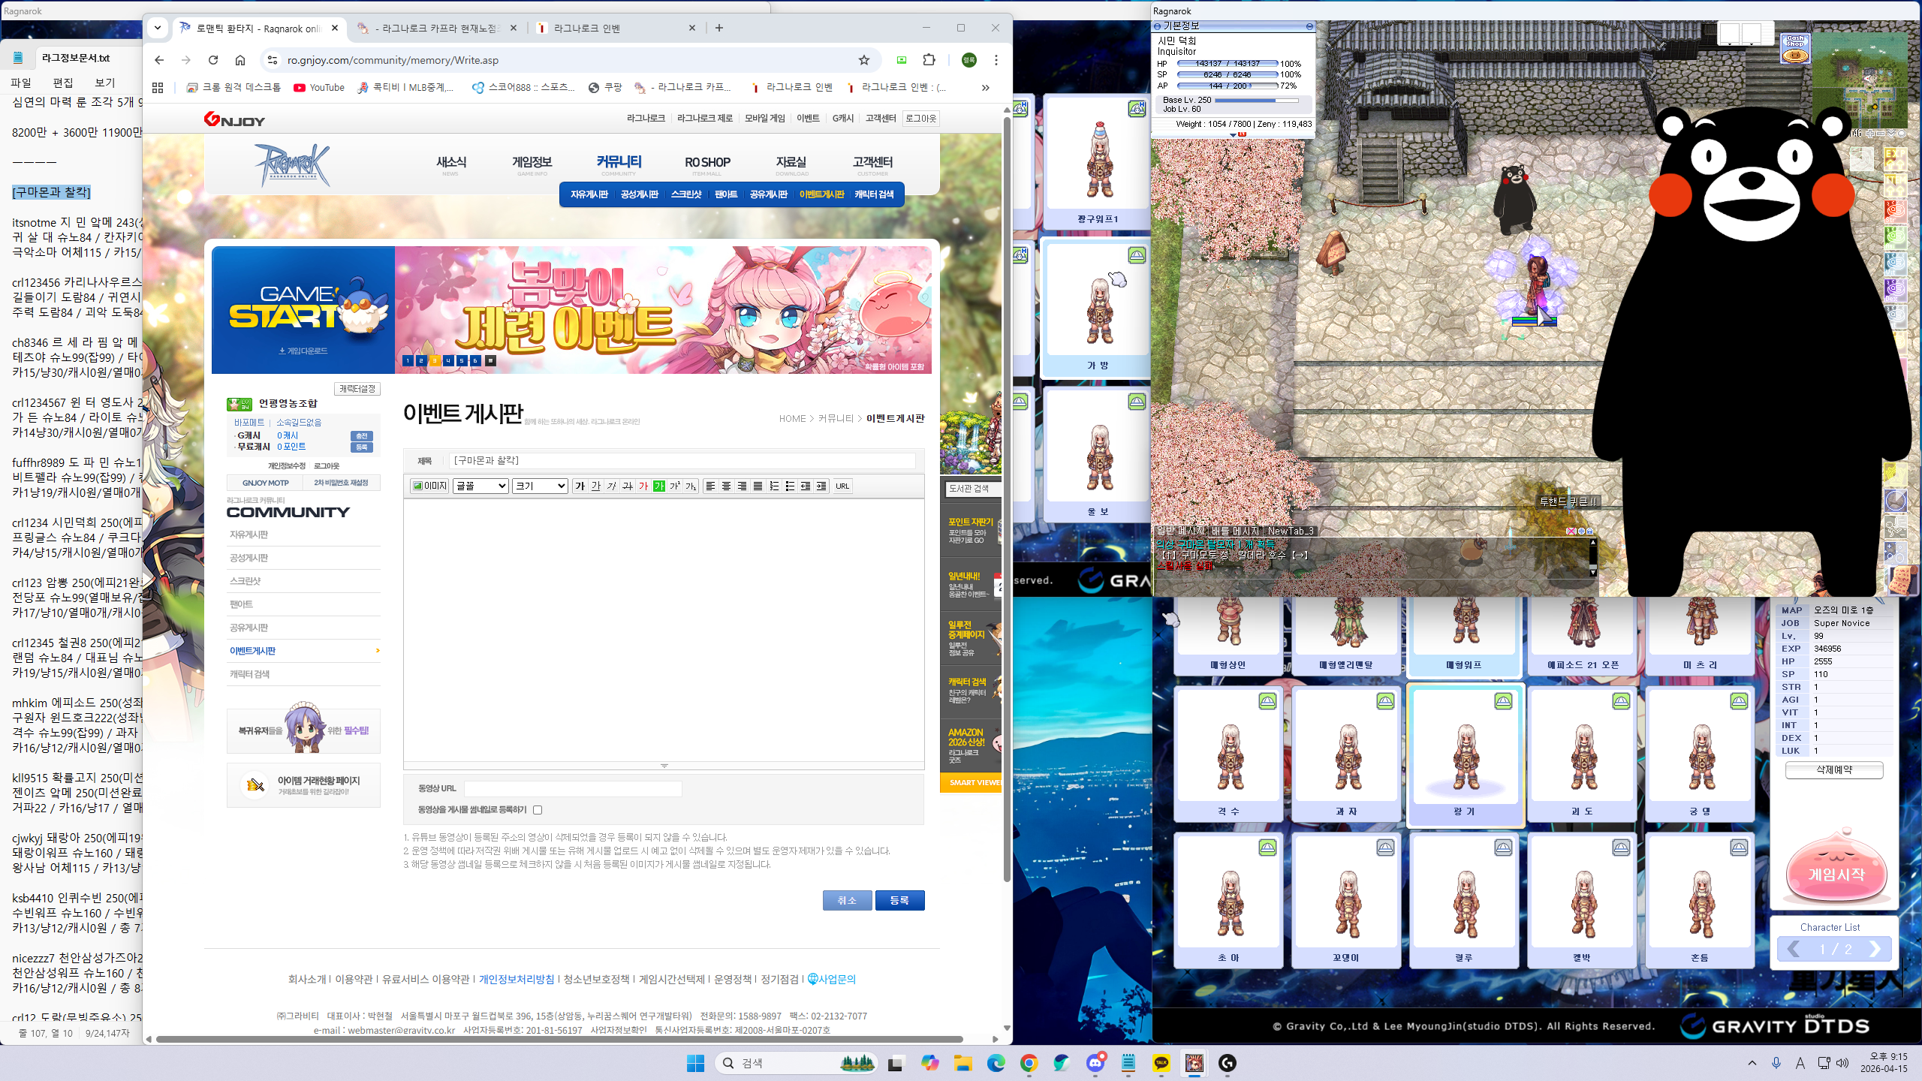Click the center align icon
This screenshot has height=1081, width=1922.
coord(726,486)
